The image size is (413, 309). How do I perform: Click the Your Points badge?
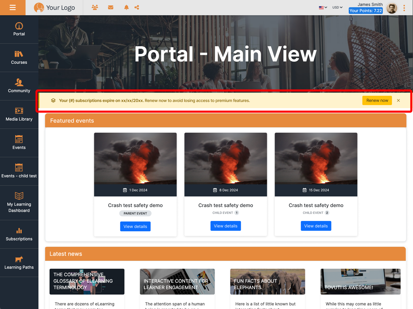tap(366, 11)
